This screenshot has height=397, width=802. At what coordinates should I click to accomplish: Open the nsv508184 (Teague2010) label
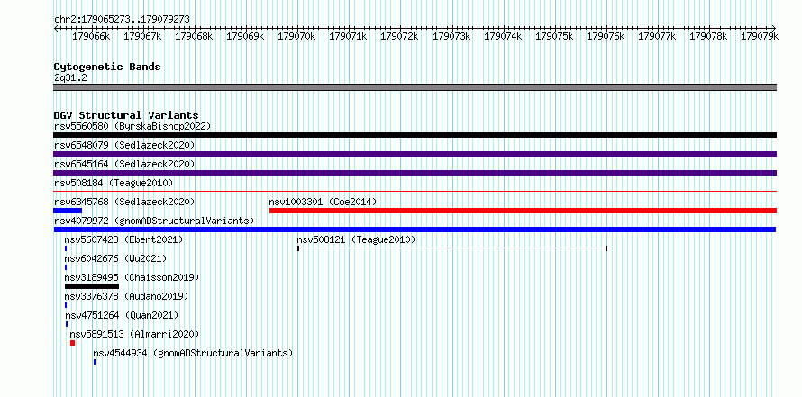pyautogui.click(x=114, y=183)
